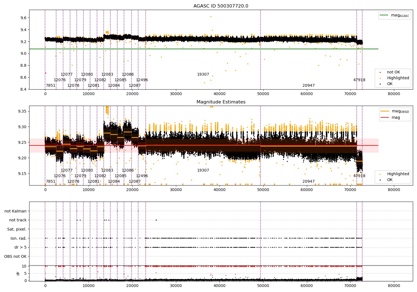
Task: Click the 20000 x-tick under the dr plot
Action: (132, 286)
